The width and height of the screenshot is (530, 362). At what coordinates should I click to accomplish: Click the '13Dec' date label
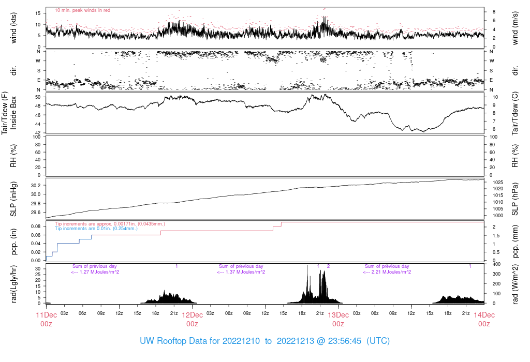click(338, 315)
